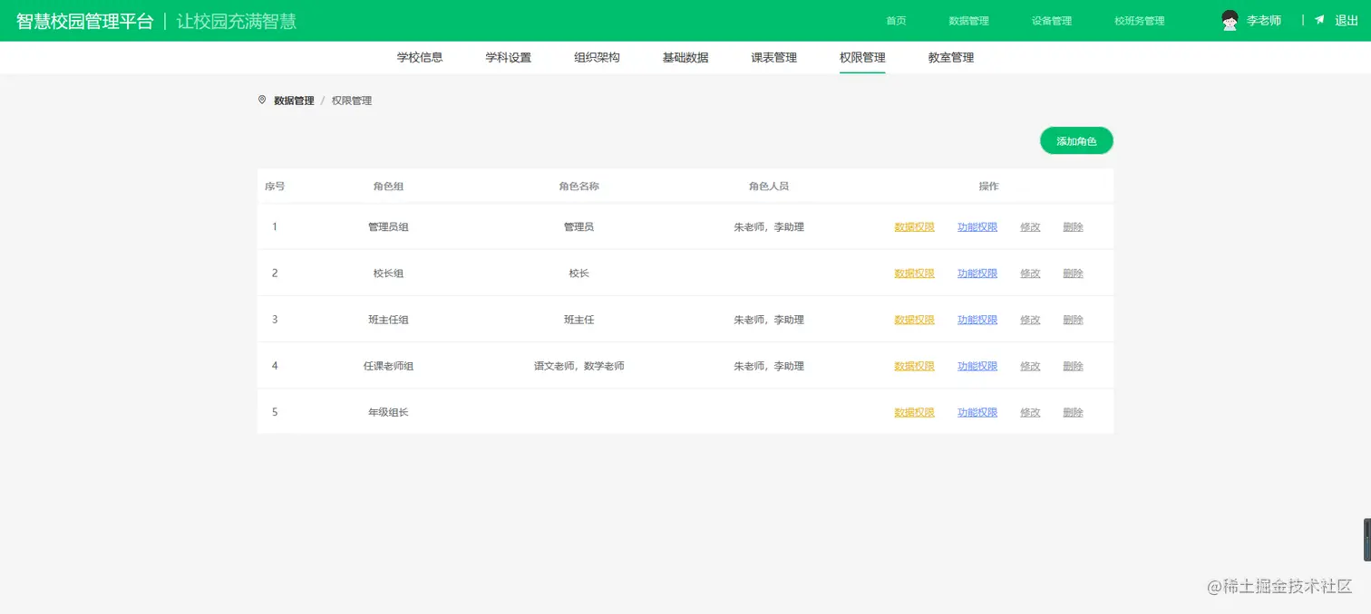The height and width of the screenshot is (614, 1371).
Task: Click 朱老师，李助理 in the 任课老师组 row
Action: [x=769, y=366]
